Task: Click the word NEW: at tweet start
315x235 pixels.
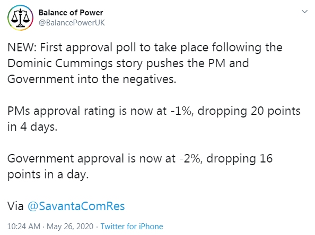Action: point(22,48)
